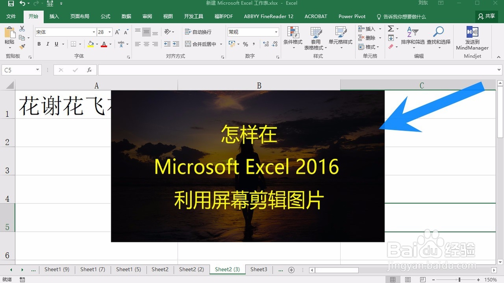
Task: Click the text orientation icon
Action: (x=167, y=32)
